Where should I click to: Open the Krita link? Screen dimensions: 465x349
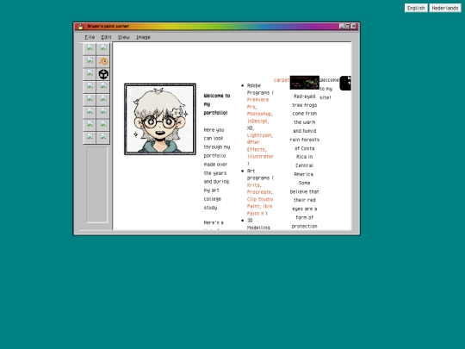pyautogui.click(x=253, y=185)
